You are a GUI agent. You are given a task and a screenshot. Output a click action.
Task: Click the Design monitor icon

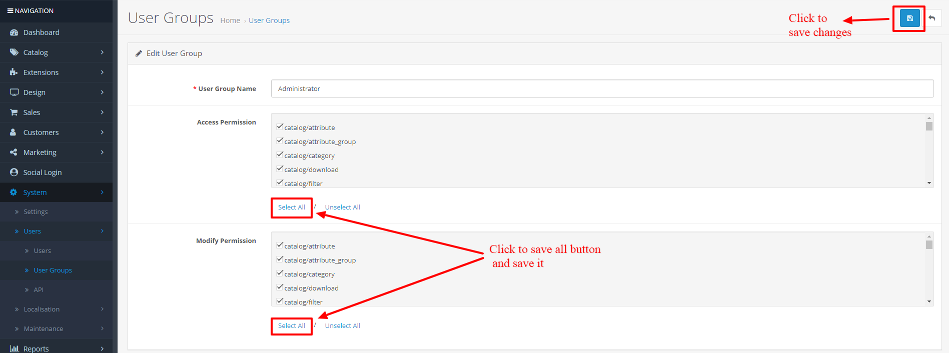[x=14, y=92]
